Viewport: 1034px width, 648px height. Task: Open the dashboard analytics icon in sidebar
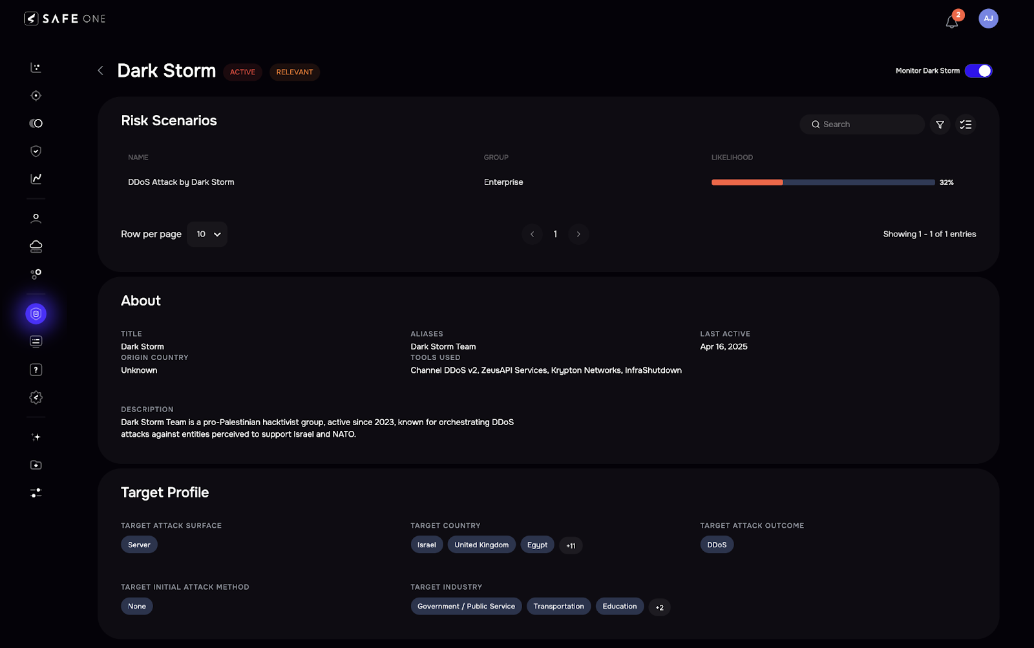[x=36, y=67]
